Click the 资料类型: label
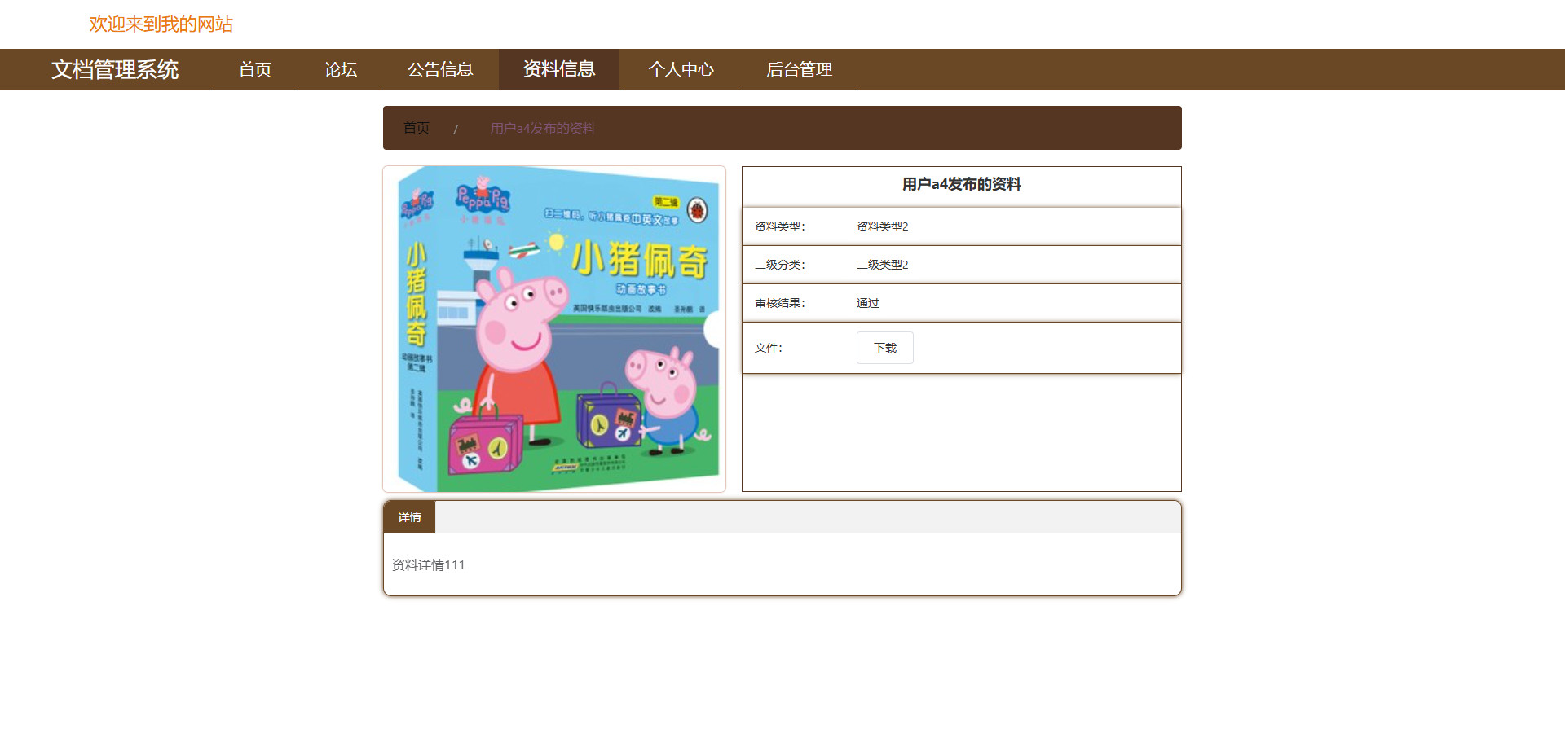 click(x=779, y=226)
